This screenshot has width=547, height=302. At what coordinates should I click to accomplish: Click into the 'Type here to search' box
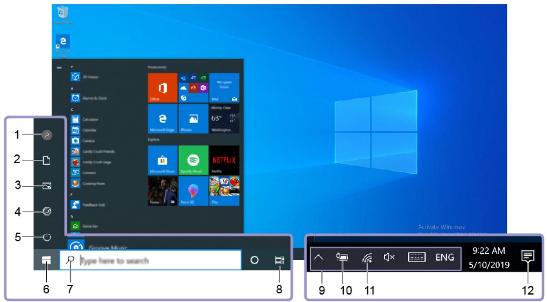[x=151, y=260]
